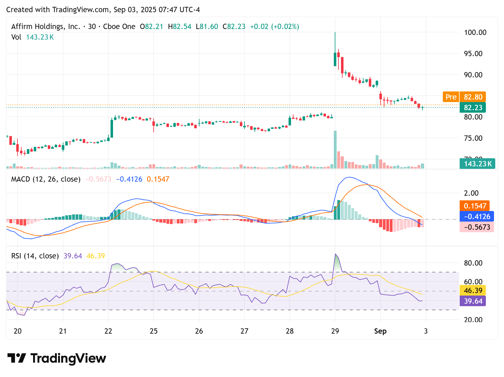Click date label 29 on time axis
This screenshot has width=504, height=377.
[x=335, y=331]
